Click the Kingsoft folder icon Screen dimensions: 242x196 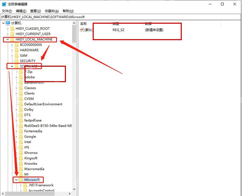[21, 158]
